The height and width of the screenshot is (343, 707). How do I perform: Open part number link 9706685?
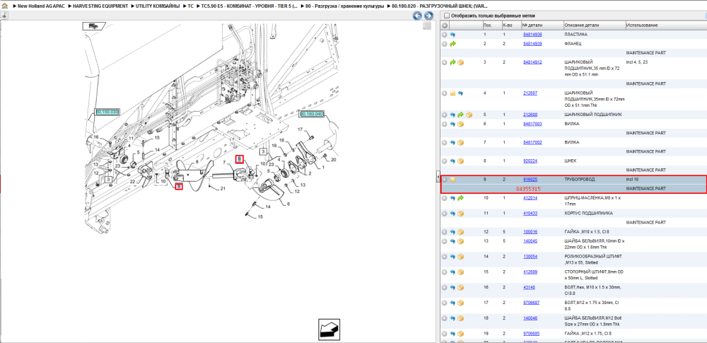[531, 334]
